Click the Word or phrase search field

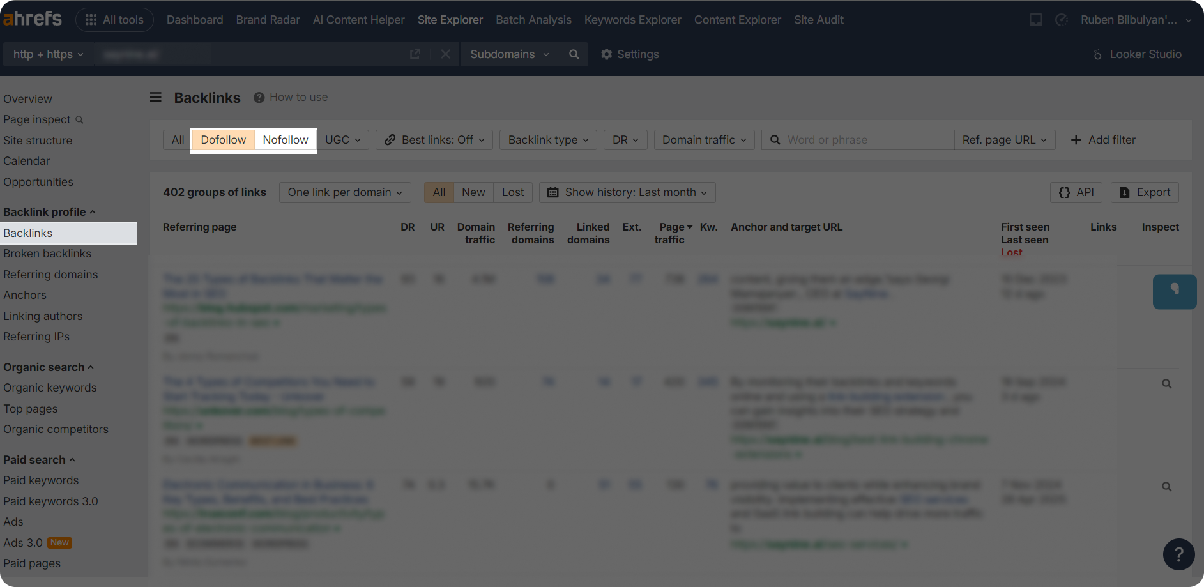click(858, 140)
